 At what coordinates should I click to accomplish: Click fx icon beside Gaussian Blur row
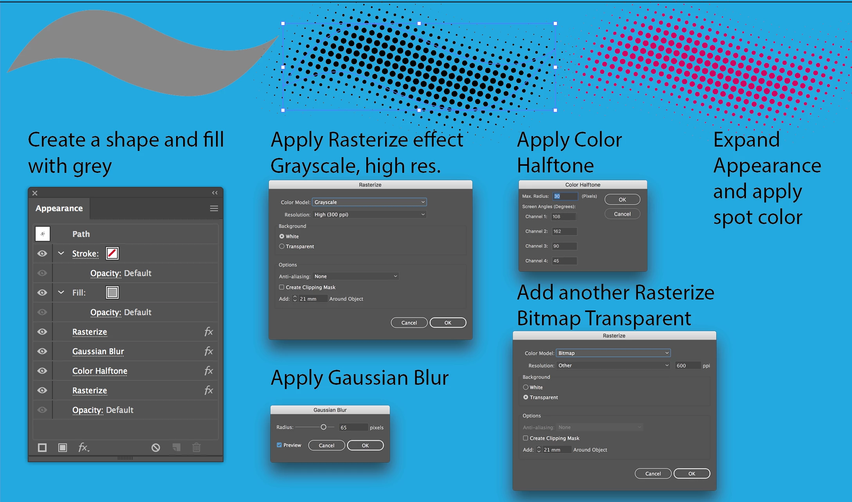point(209,351)
